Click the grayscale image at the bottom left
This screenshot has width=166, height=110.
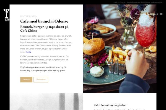click(46, 101)
